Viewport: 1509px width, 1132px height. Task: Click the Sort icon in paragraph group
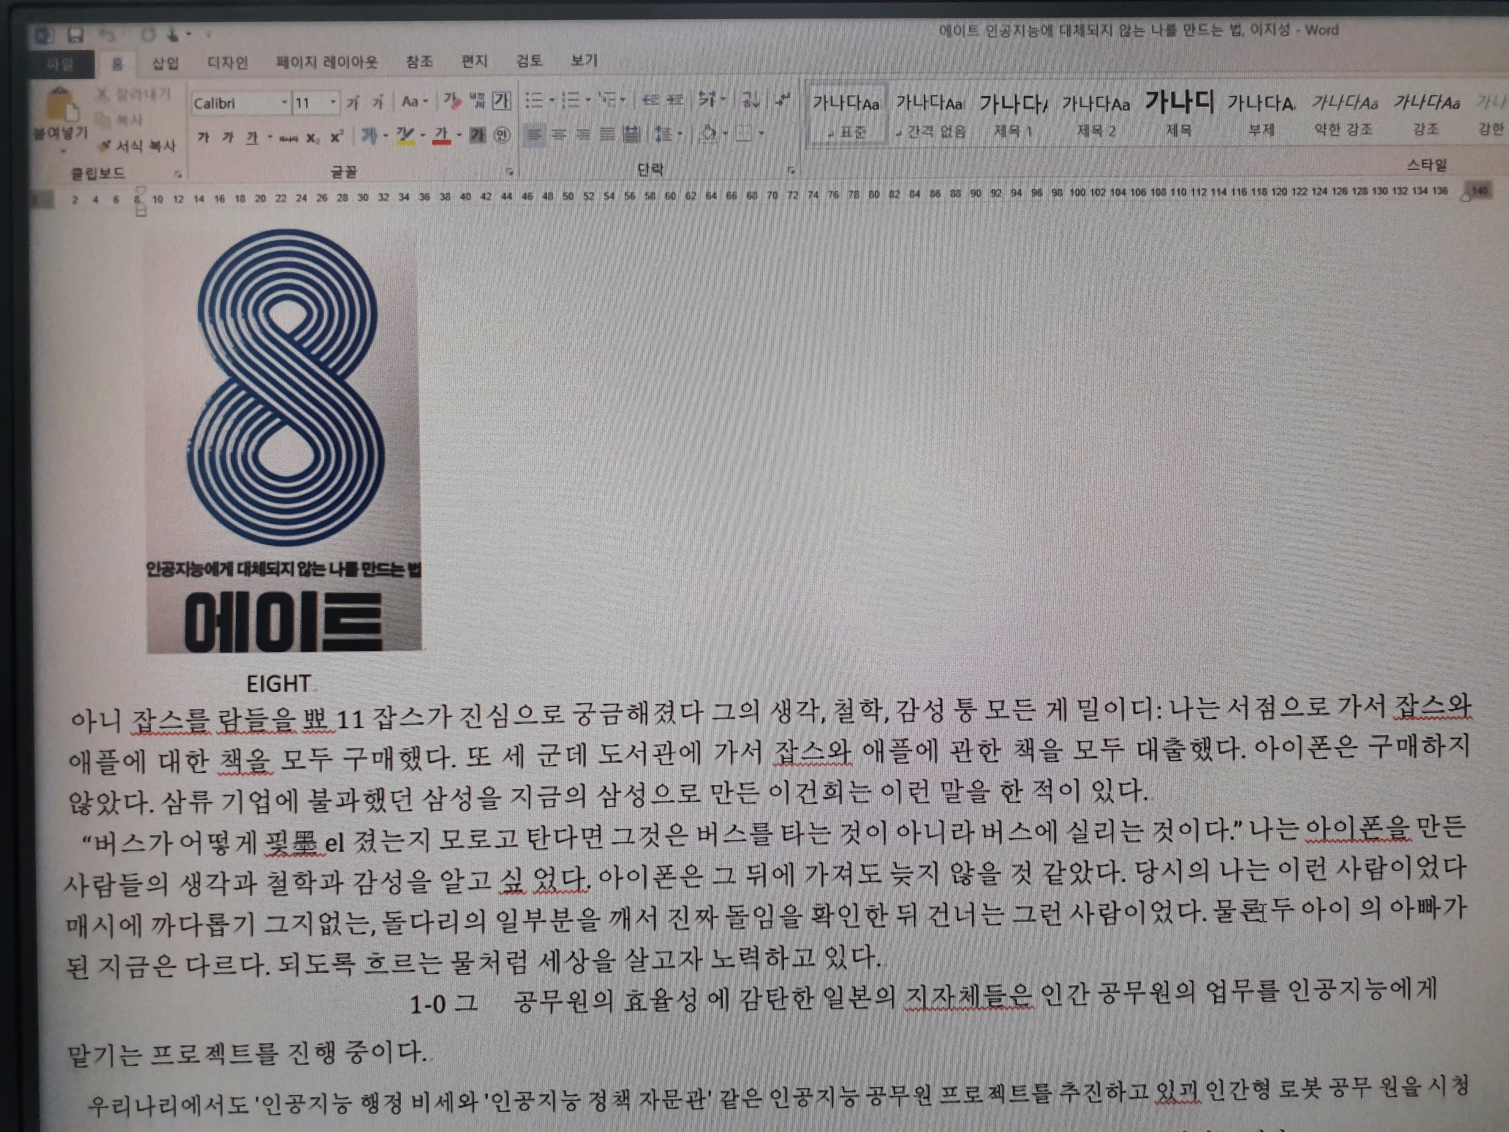(x=750, y=100)
